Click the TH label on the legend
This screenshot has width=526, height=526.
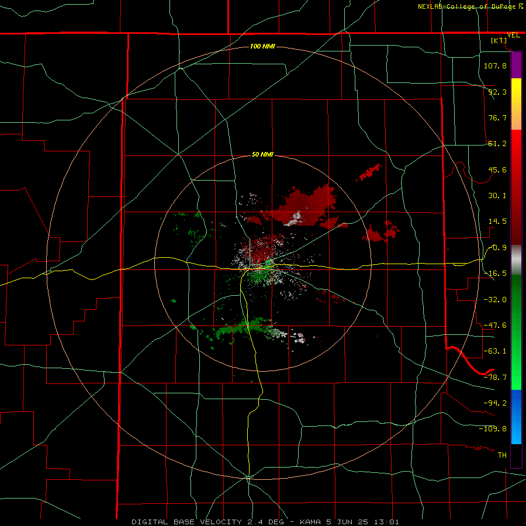pyautogui.click(x=502, y=455)
